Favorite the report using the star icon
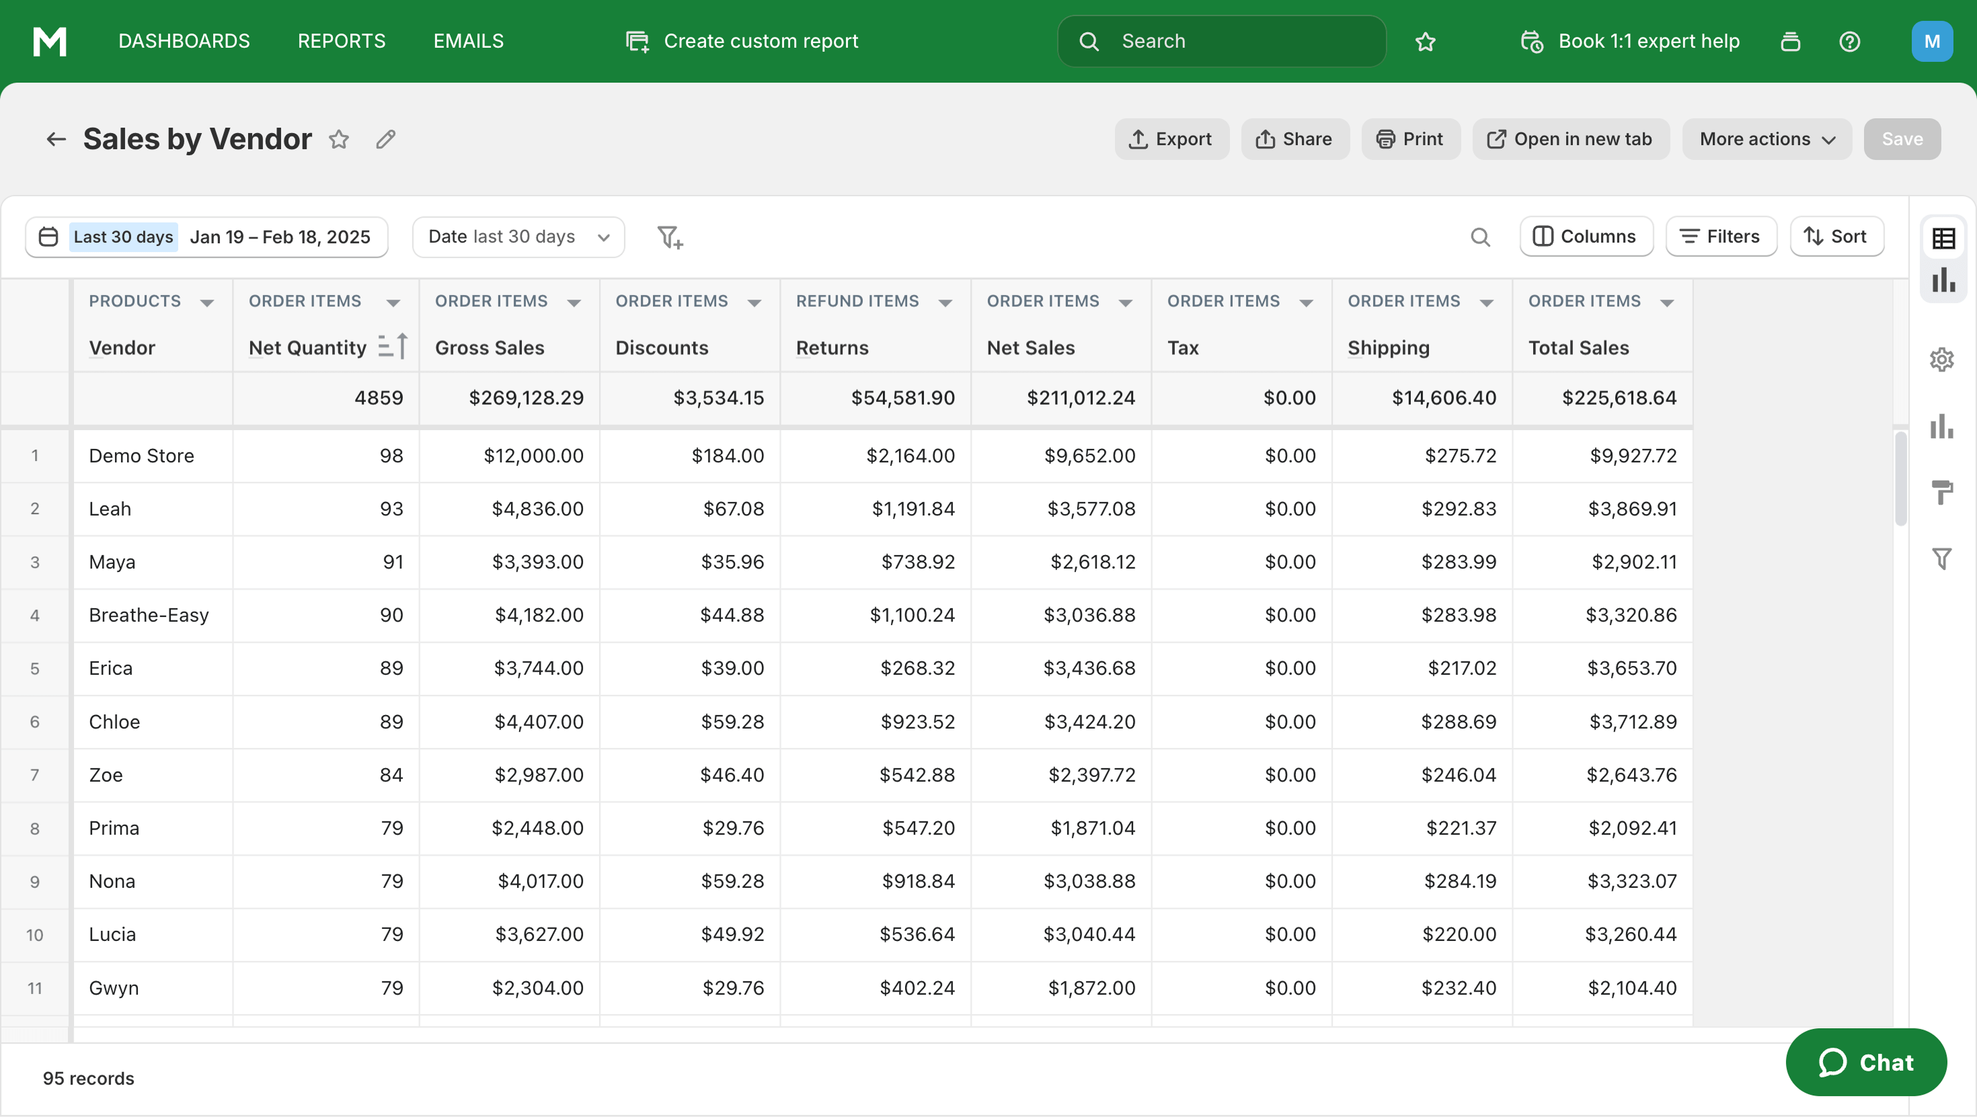 (x=338, y=139)
